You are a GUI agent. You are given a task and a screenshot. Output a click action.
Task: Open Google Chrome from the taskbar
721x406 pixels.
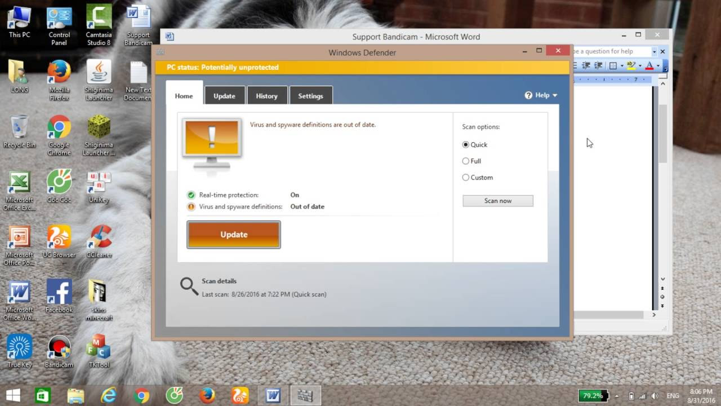[x=141, y=396]
